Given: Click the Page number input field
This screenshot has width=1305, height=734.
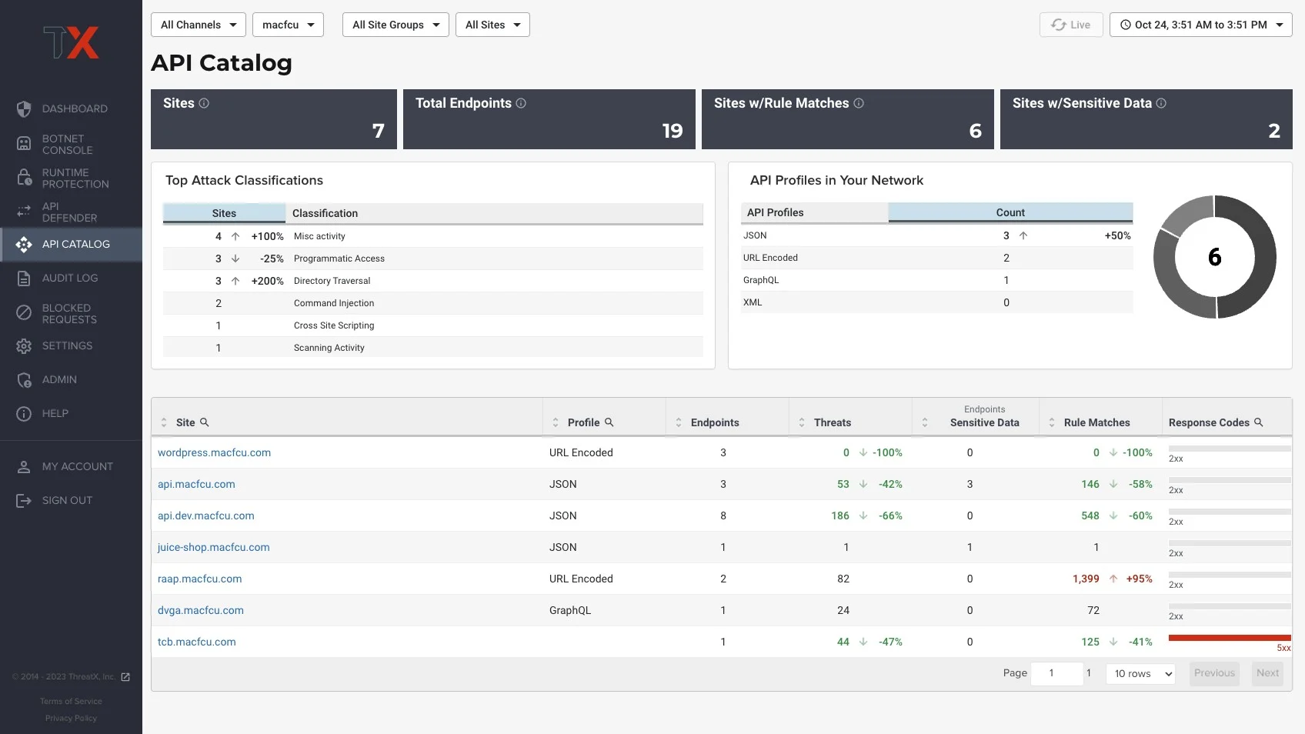Looking at the screenshot, I should tap(1056, 673).
